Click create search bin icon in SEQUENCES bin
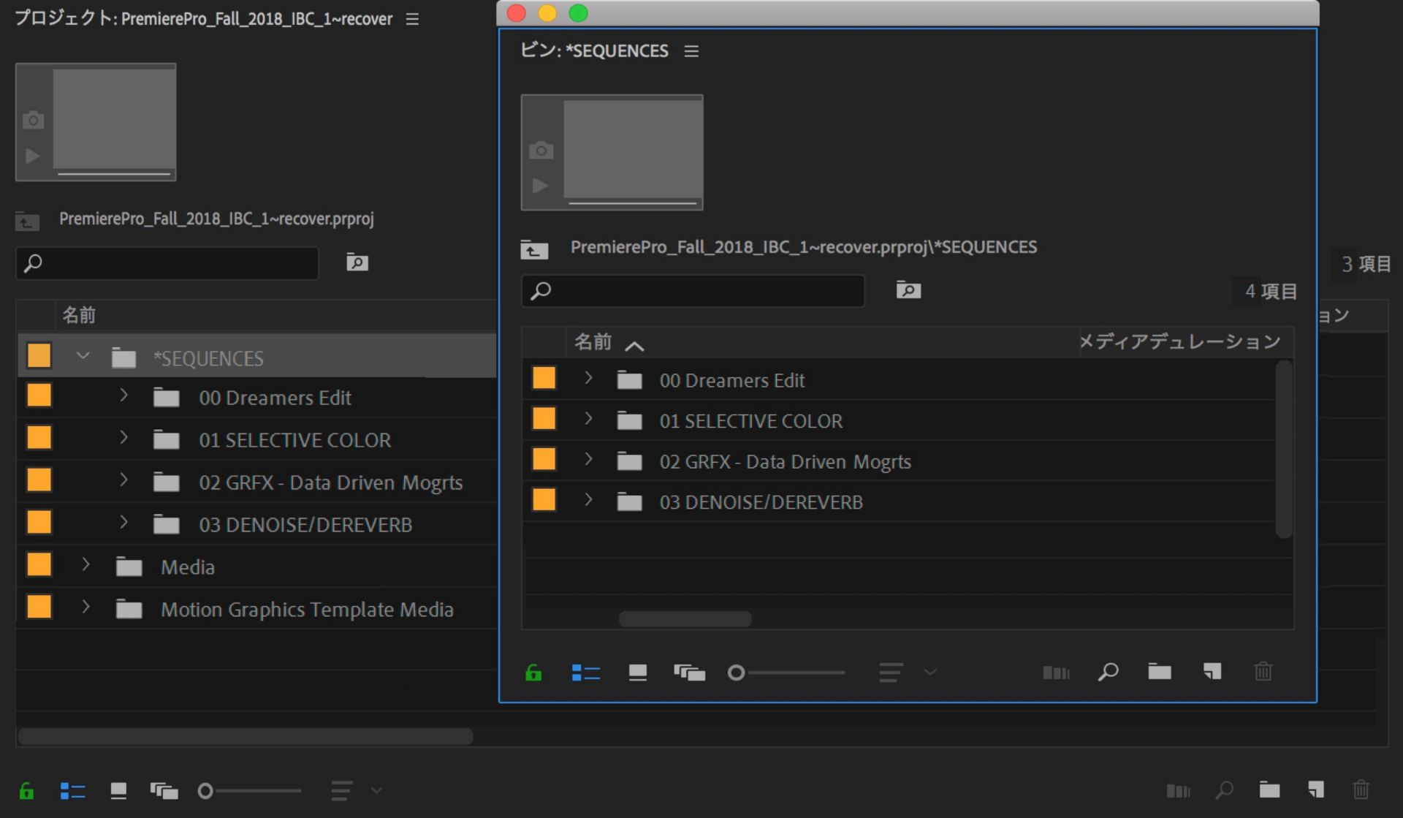This screenshot has width=1403, height=818. 908,290
